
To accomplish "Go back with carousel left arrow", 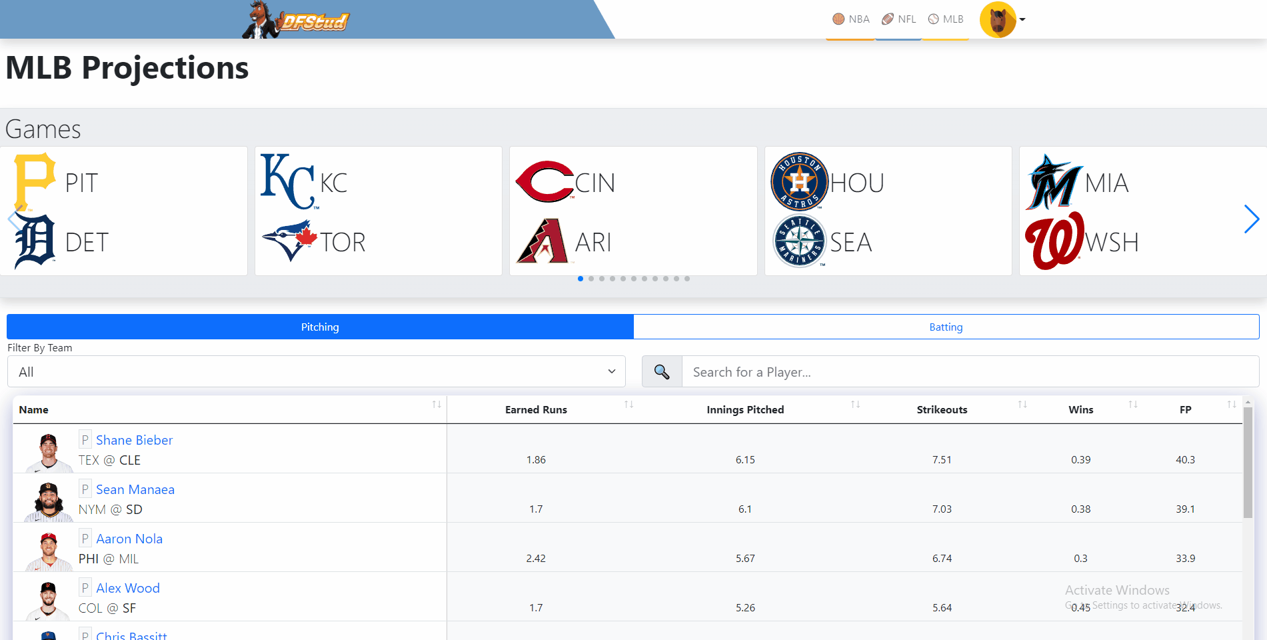I will coord(14,219).
